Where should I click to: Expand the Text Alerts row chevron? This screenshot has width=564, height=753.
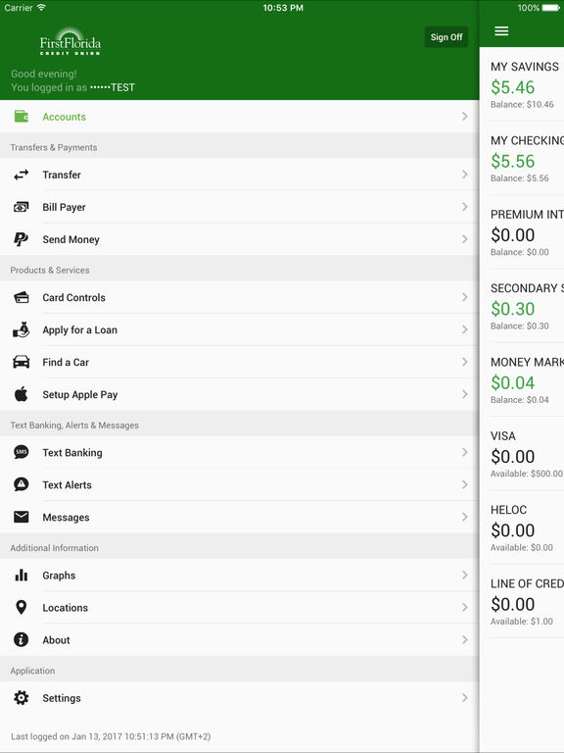pos(465,484)
